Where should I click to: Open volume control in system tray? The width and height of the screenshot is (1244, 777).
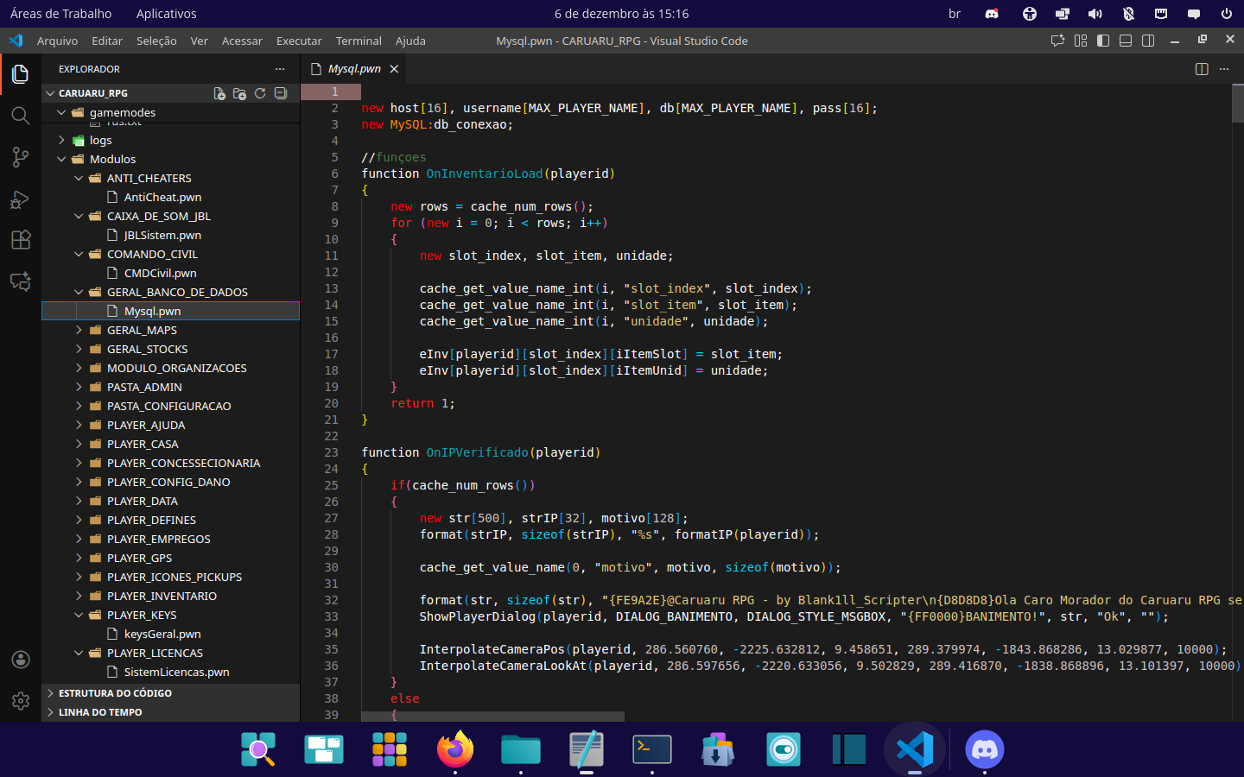click(x=1095, y=14)
